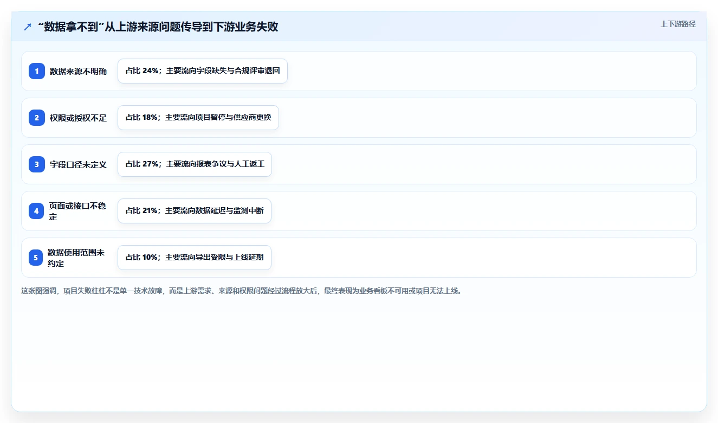The width and height of the screenshot is (718, 423).
Task: Click the number 2 badge
Action: [x=37, y=118]
